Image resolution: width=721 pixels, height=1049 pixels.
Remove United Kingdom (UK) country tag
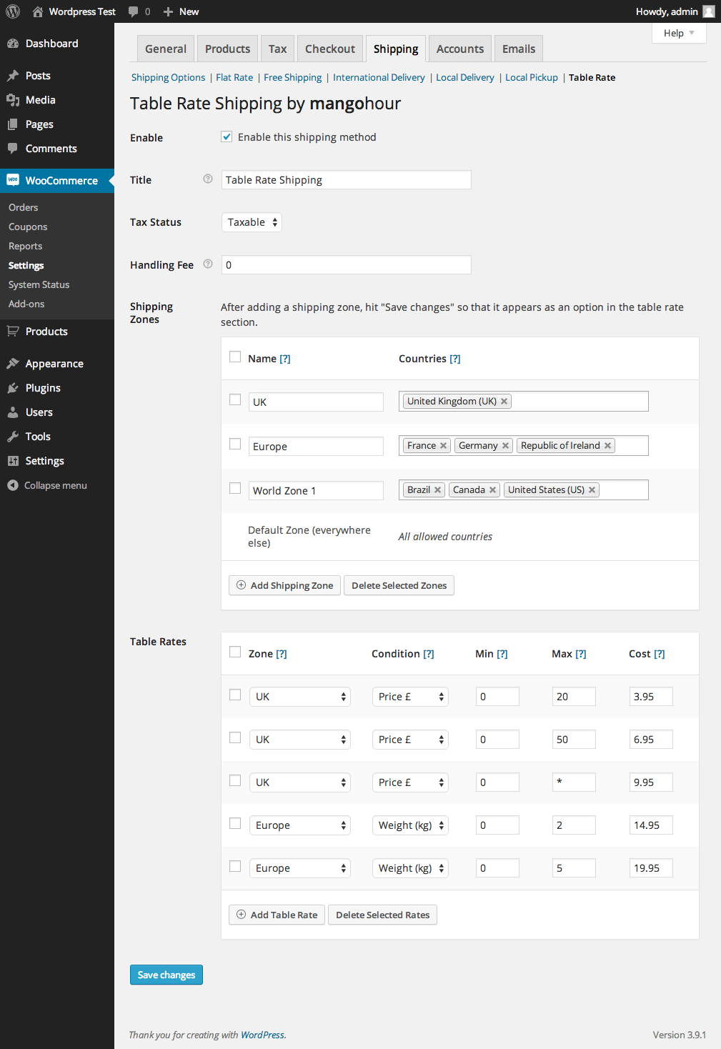pyautogui.click(x=504, y=402)
